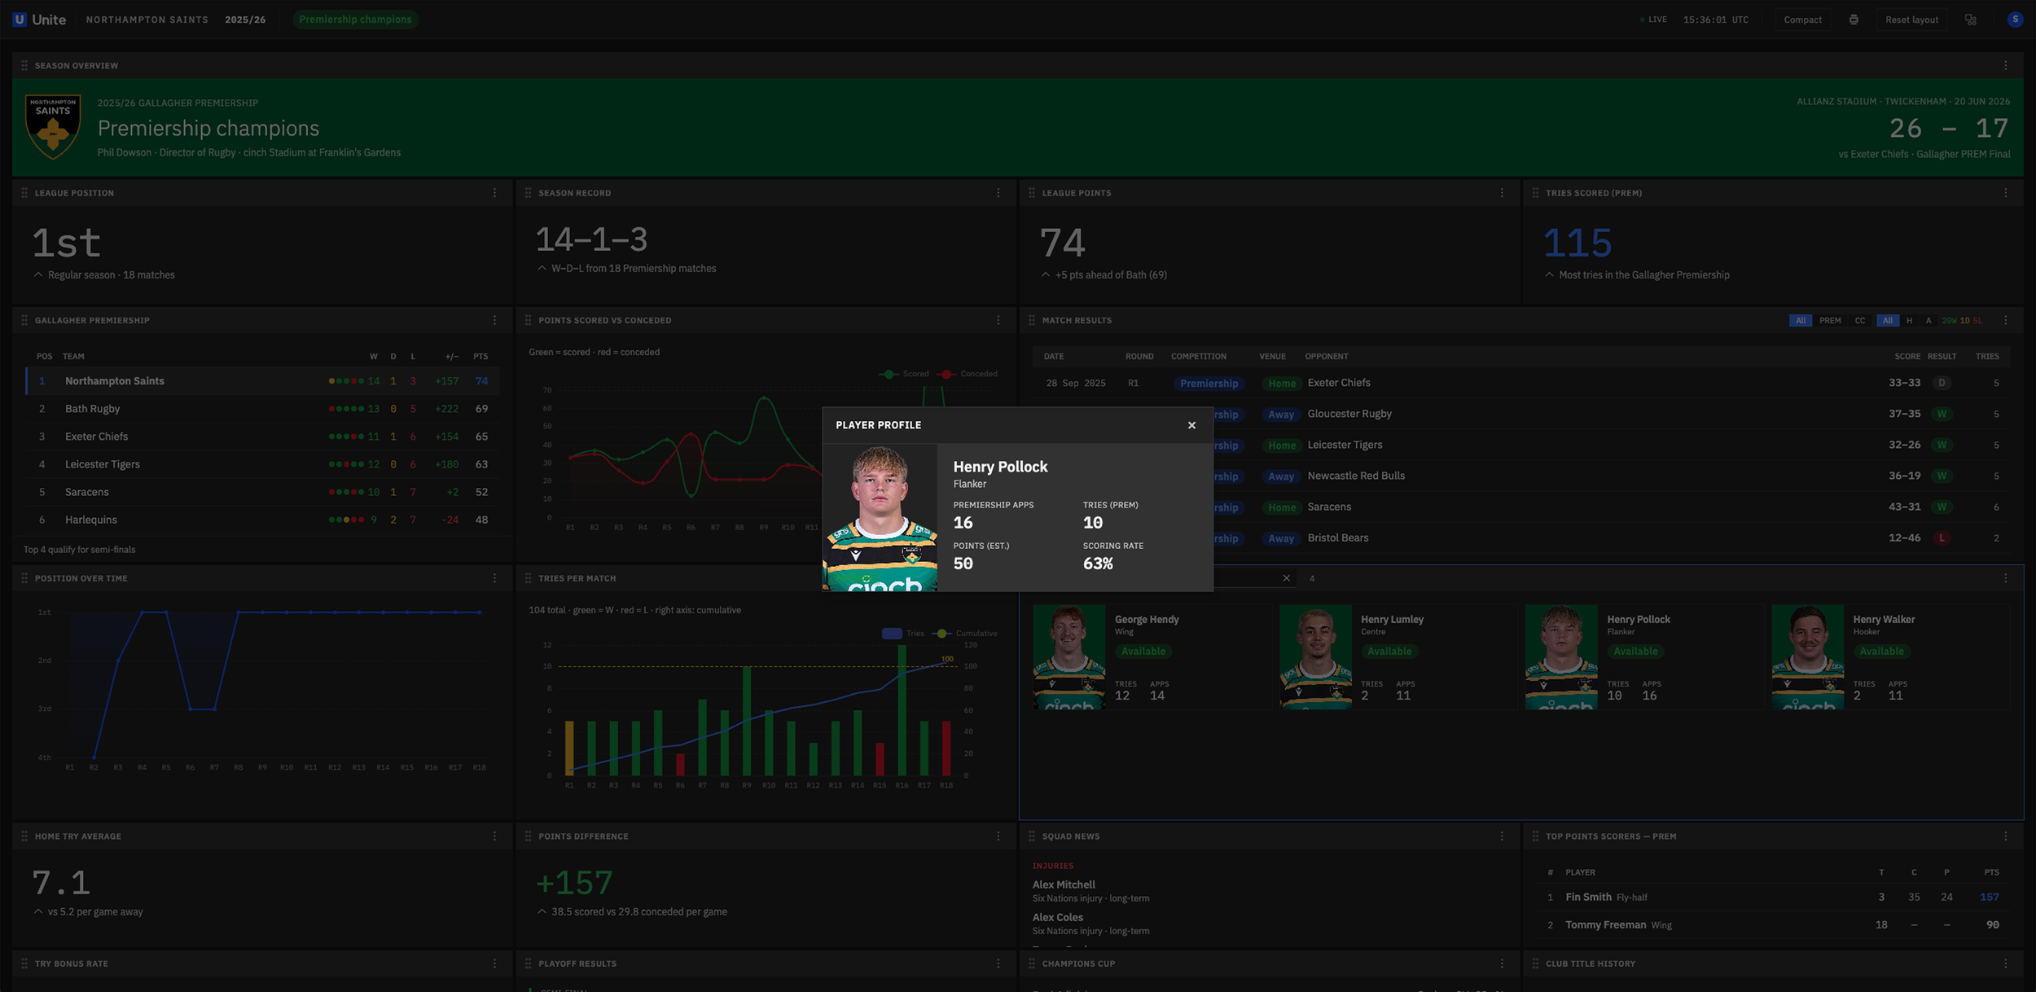Open the Alex Mitchell injury entry
The image size is (2036, 992).
pyautogui.click(x=1091, y=891)
